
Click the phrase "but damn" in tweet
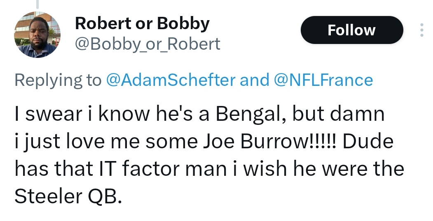(338, 114)
